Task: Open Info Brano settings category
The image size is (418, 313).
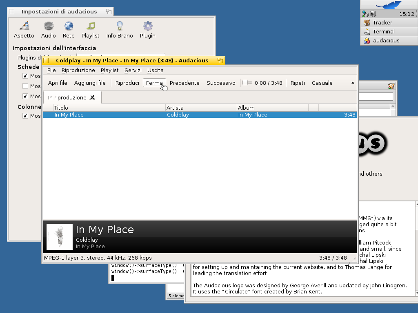Action: point(120,30)
